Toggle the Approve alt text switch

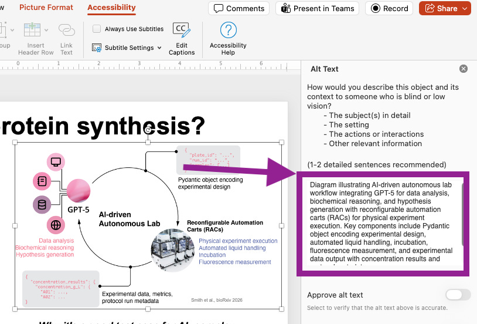click(458, 295)
